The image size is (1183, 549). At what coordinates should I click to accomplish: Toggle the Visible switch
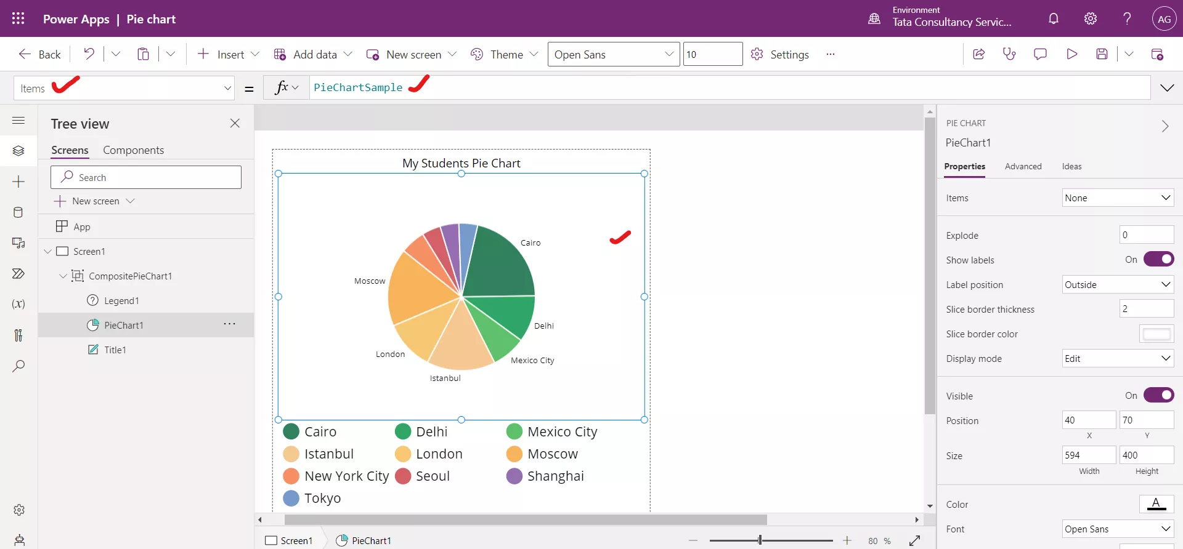click(1158, 395)
